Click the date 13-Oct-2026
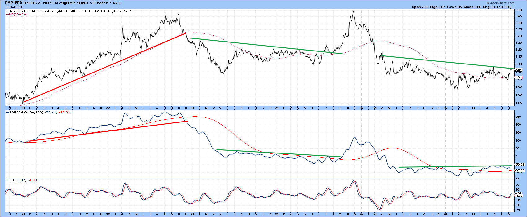This screenshot has height=217, width=527. pyautogui.click(x=13, y=7)
